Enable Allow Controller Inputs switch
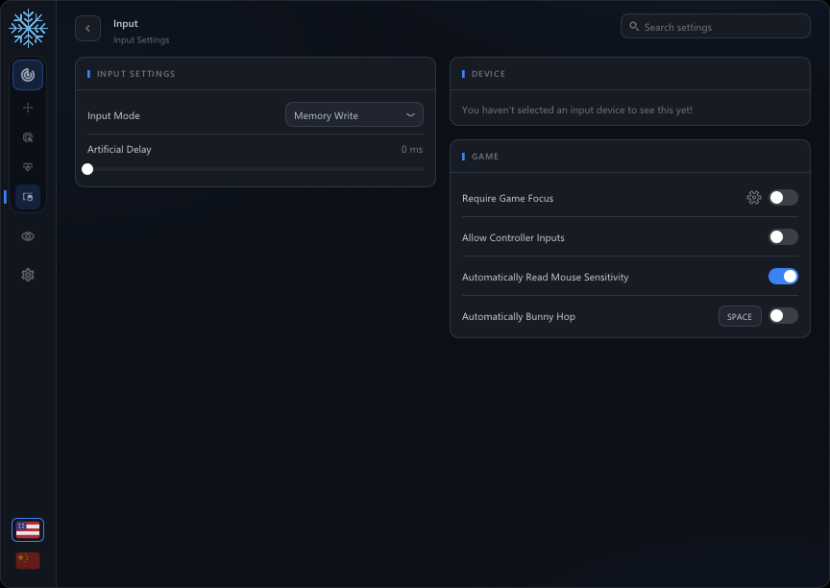830x588 pixels. coord(783,237)
